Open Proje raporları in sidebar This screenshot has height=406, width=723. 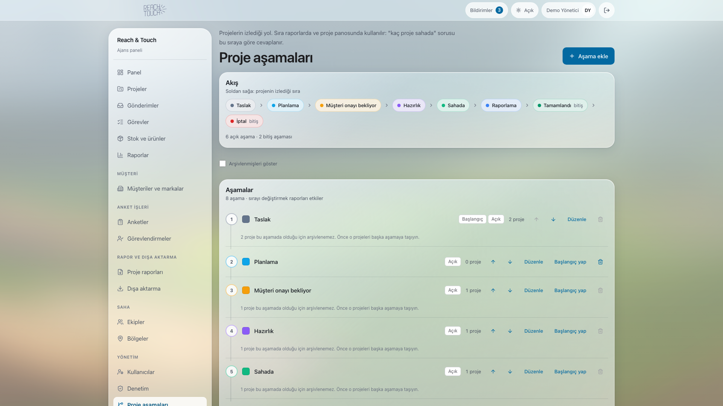160,272
